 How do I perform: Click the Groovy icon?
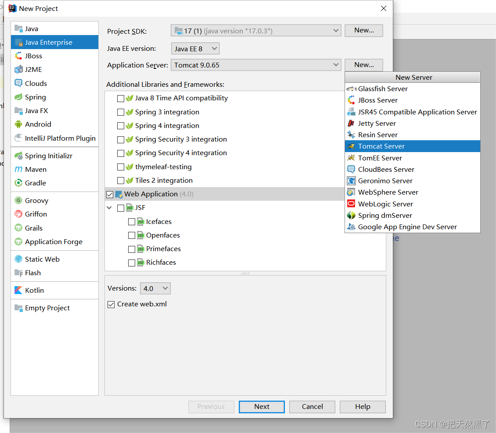(x=19, y=201)
